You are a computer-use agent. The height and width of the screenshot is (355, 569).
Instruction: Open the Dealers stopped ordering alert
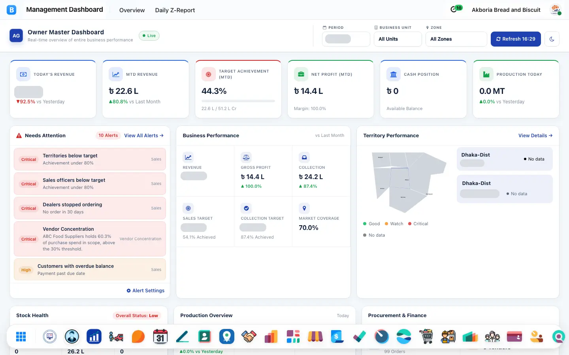(90, 208)
